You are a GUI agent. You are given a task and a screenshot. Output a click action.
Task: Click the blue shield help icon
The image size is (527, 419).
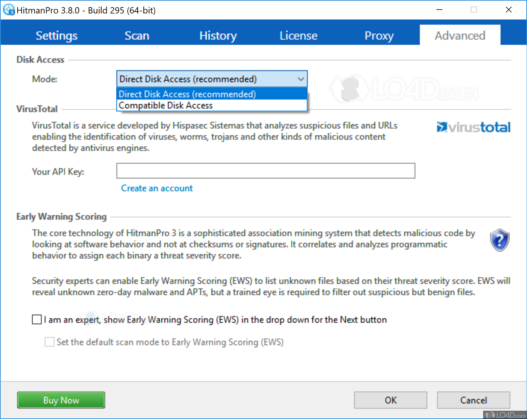pos(499,240)
